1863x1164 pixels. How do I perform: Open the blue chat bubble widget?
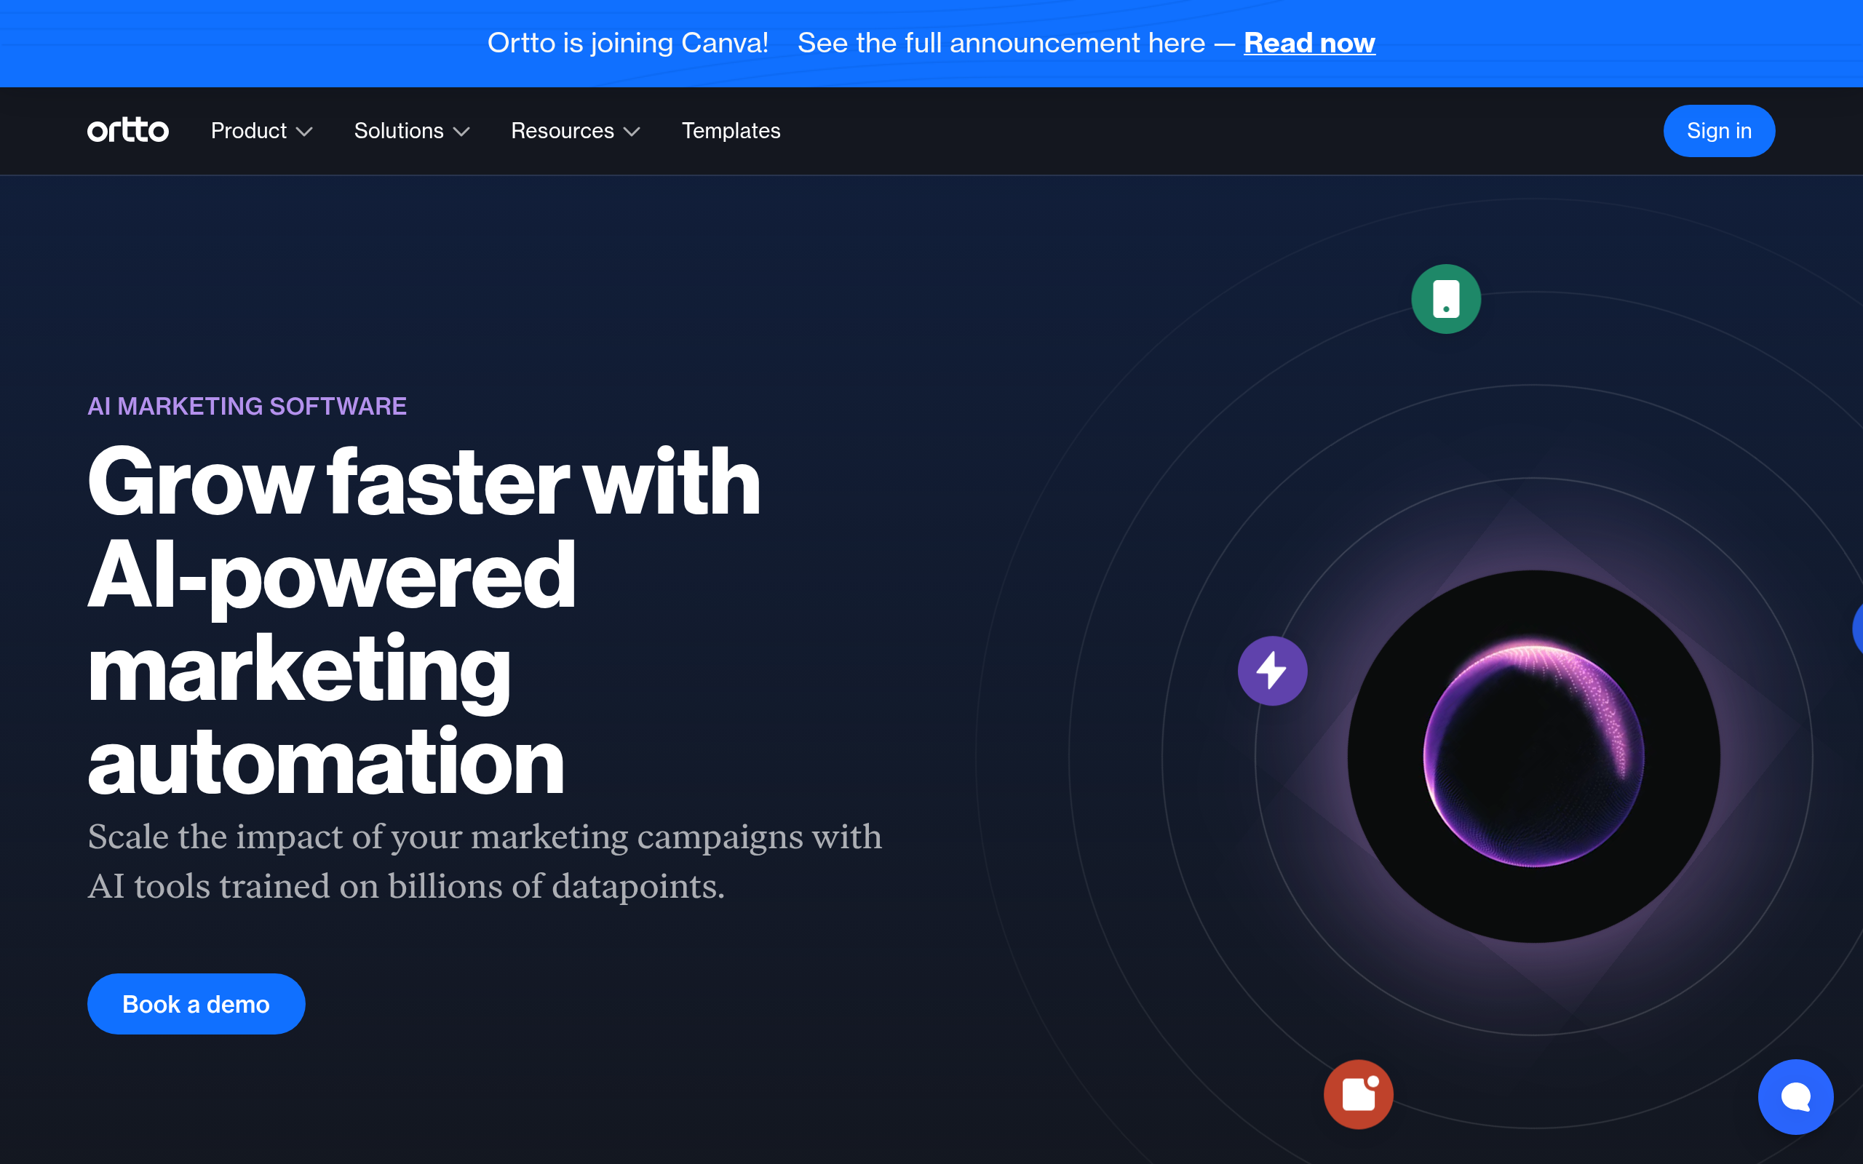click(1795, 1096)
